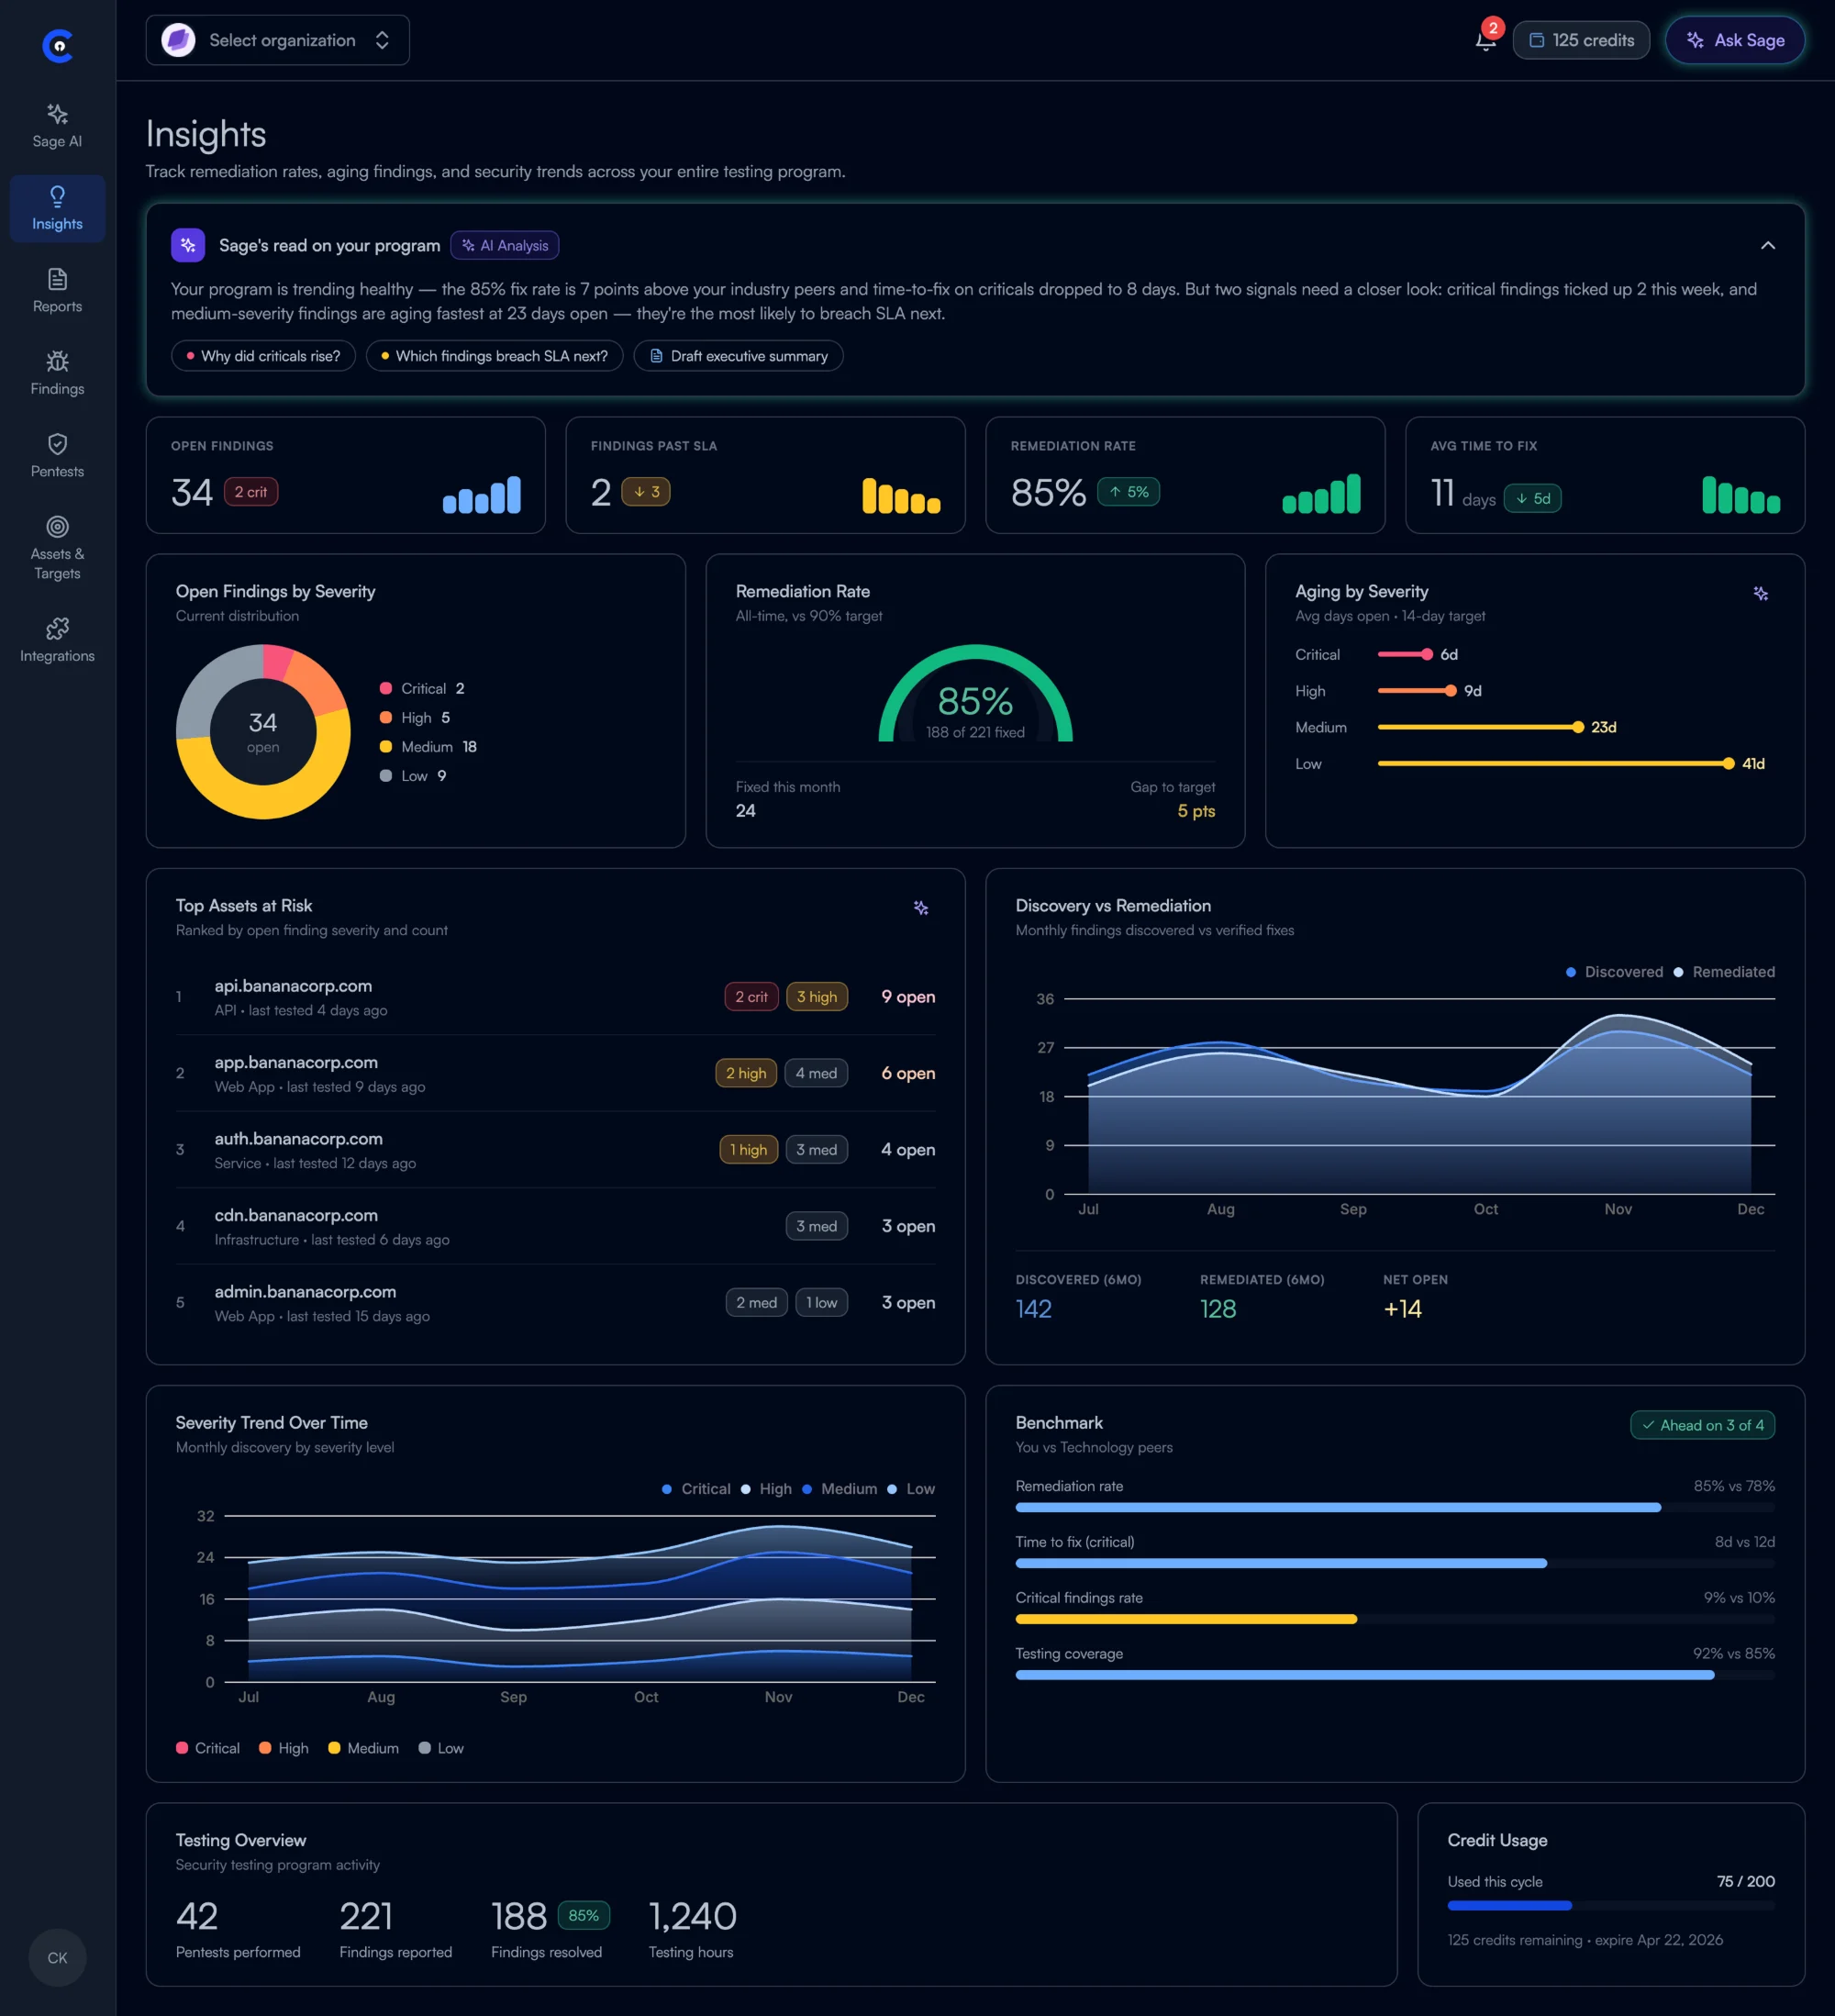
Task: Click sparkle icon in Aging by Severity
Action: click(1760, 594)
